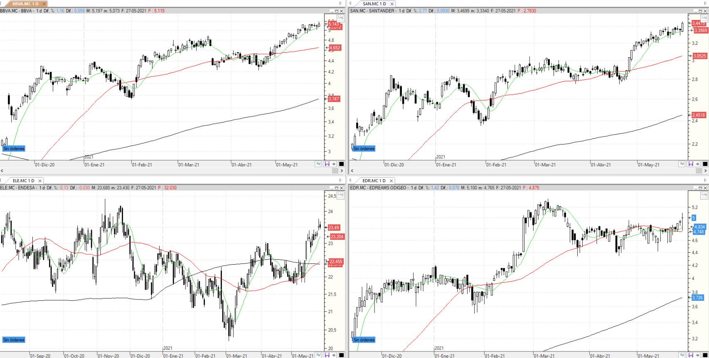Viewport: 709px width, 358px height.
Task: Toggle Log scale on eDreams chart
Action: coord(704,195)
